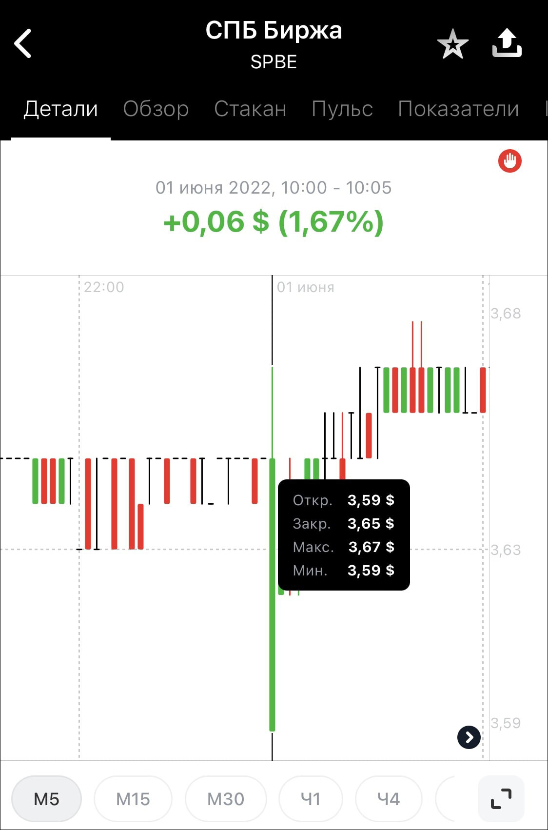Image resolution: width=548 pixels, height=830 pixels.
Task: Expand chart to fullscreen
Action: click(x=501, y=799)
